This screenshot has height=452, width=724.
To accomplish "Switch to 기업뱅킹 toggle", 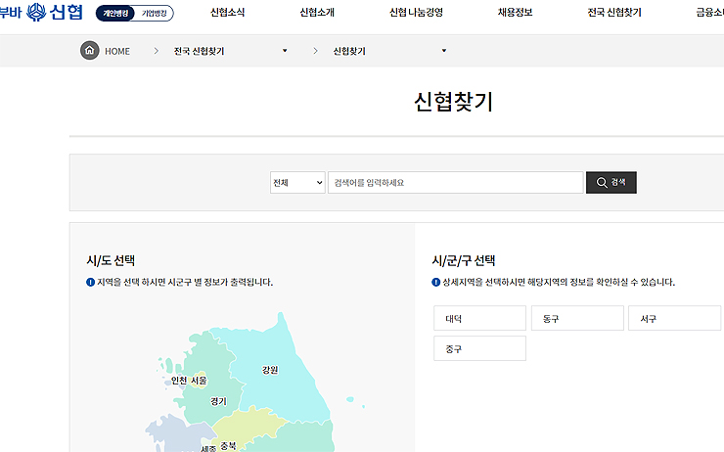I will [155, 14].
